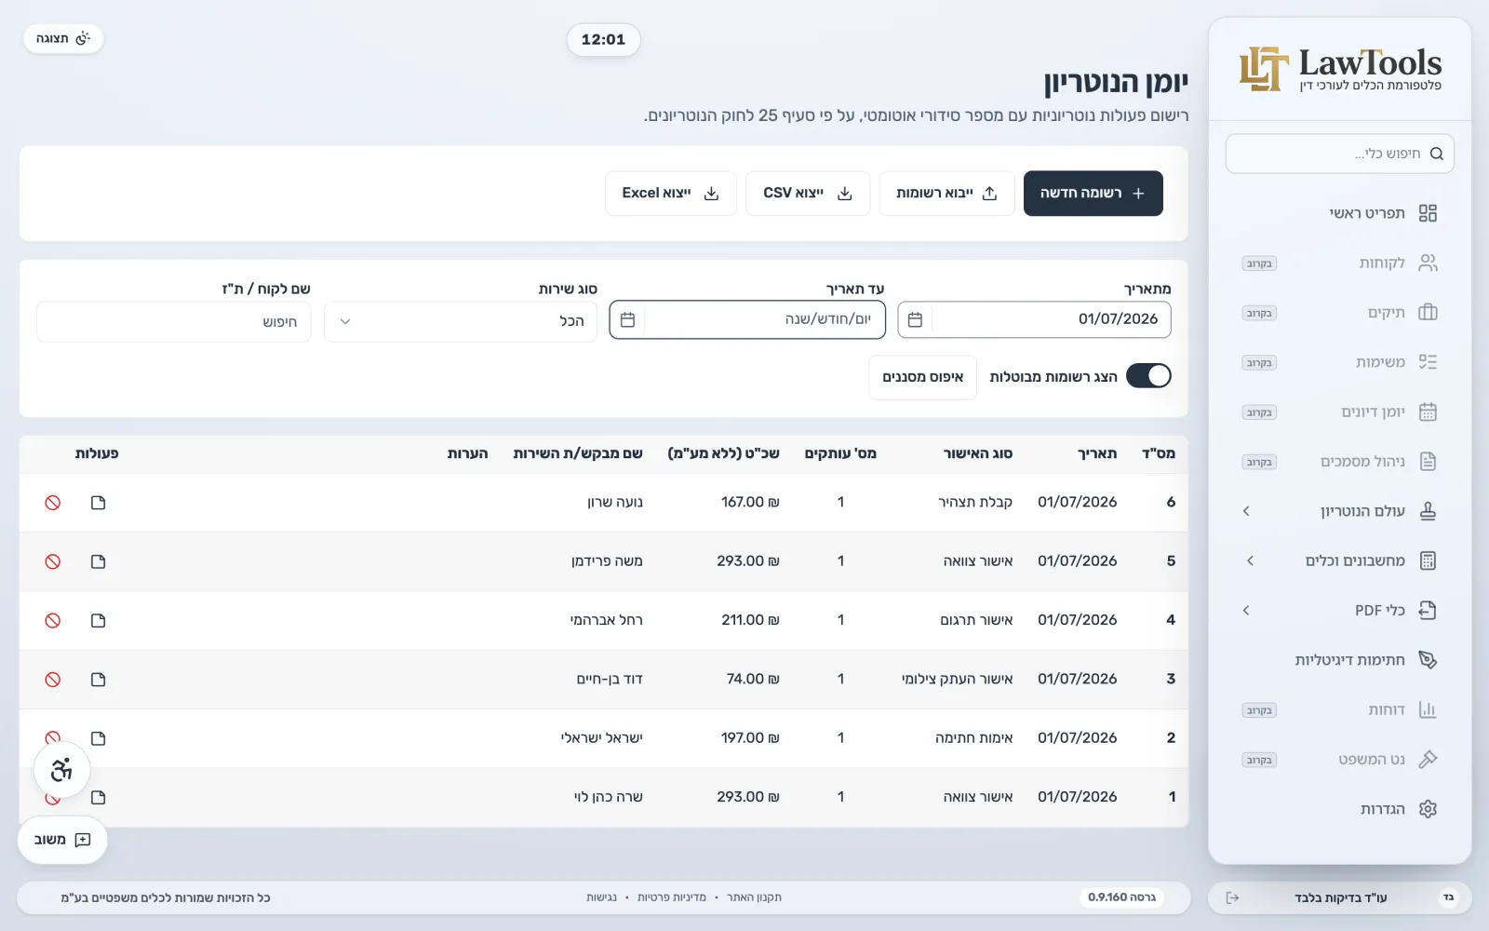Click the מחשבונים וכלים calculator icon
The width and height of the screenshot is (1489, 931).
(1428, 560)
